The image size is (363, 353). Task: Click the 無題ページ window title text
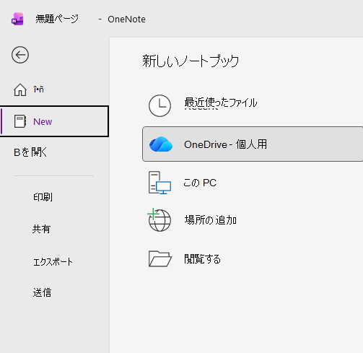click(x=57, y=19)
